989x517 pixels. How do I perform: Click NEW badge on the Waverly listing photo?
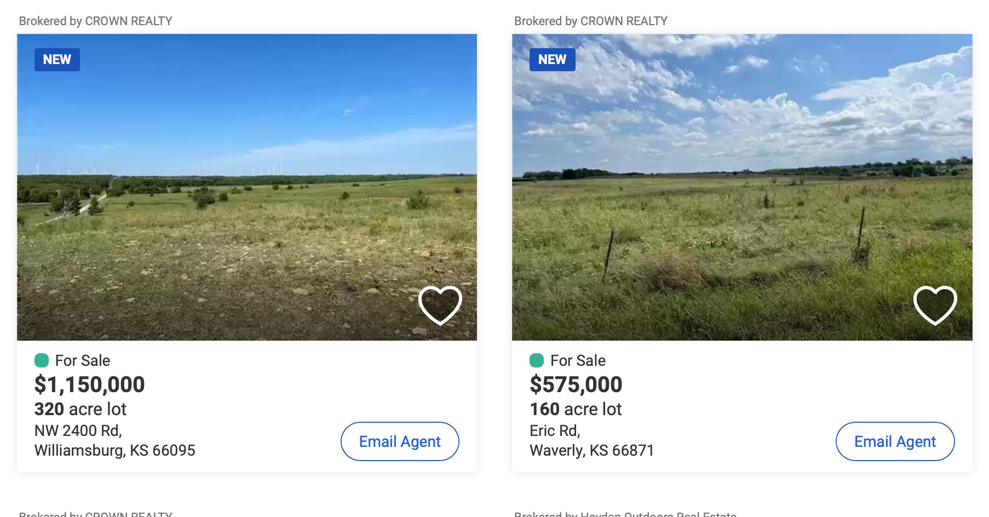click(x=552, y=60)
